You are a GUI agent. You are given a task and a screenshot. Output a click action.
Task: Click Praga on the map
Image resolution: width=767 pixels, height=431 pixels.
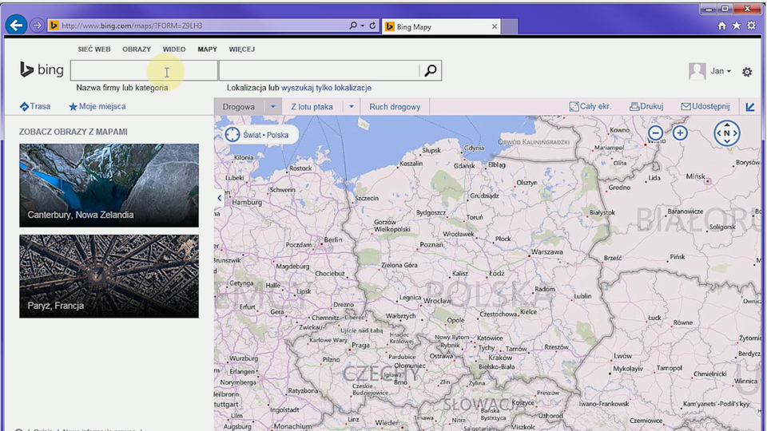point(360,345)
